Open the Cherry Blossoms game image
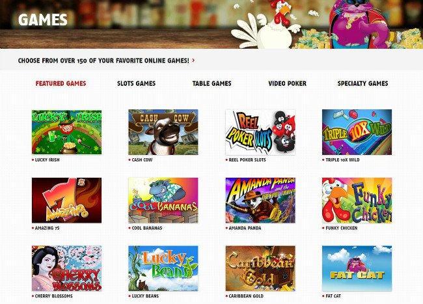Image resolution: width=423 pixels, height=304 pixels. (x=66, y=268)
